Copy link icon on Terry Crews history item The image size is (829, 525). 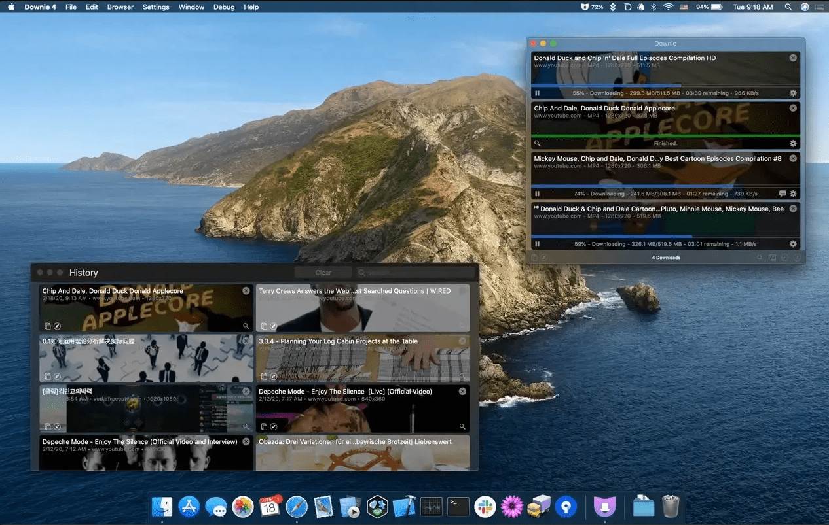pos(264,326)
